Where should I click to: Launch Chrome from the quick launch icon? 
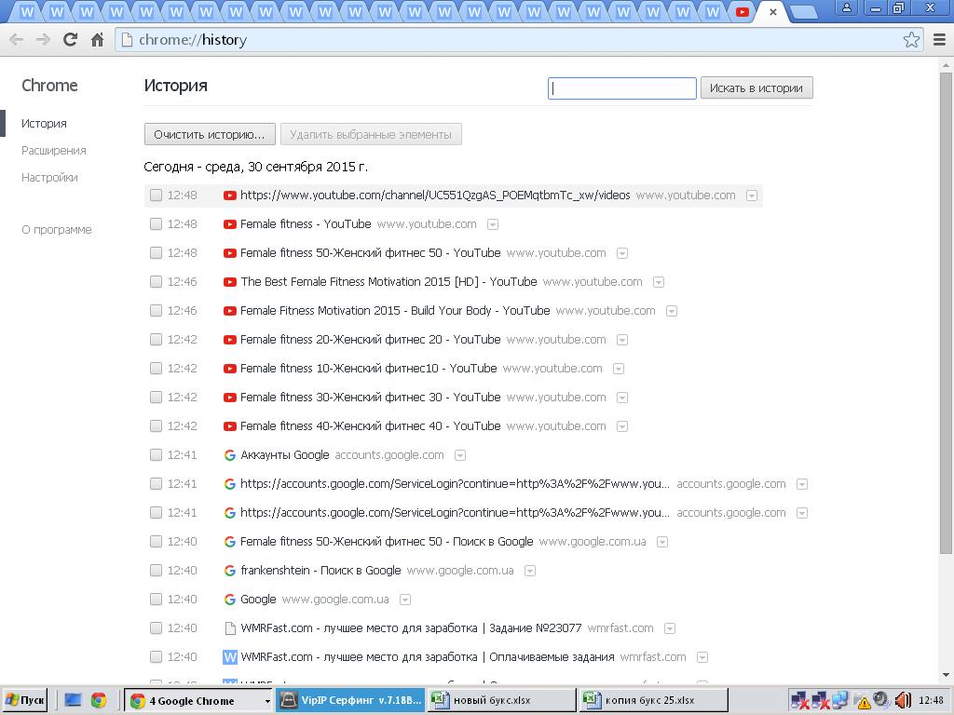tap(99, 700)
